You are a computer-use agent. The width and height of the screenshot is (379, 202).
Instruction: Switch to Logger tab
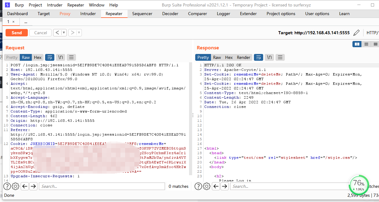tap(223, 14)
